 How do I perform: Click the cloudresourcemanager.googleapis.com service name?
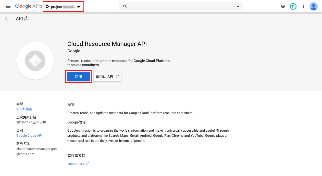pyautogui.click(x=36, y=151)
